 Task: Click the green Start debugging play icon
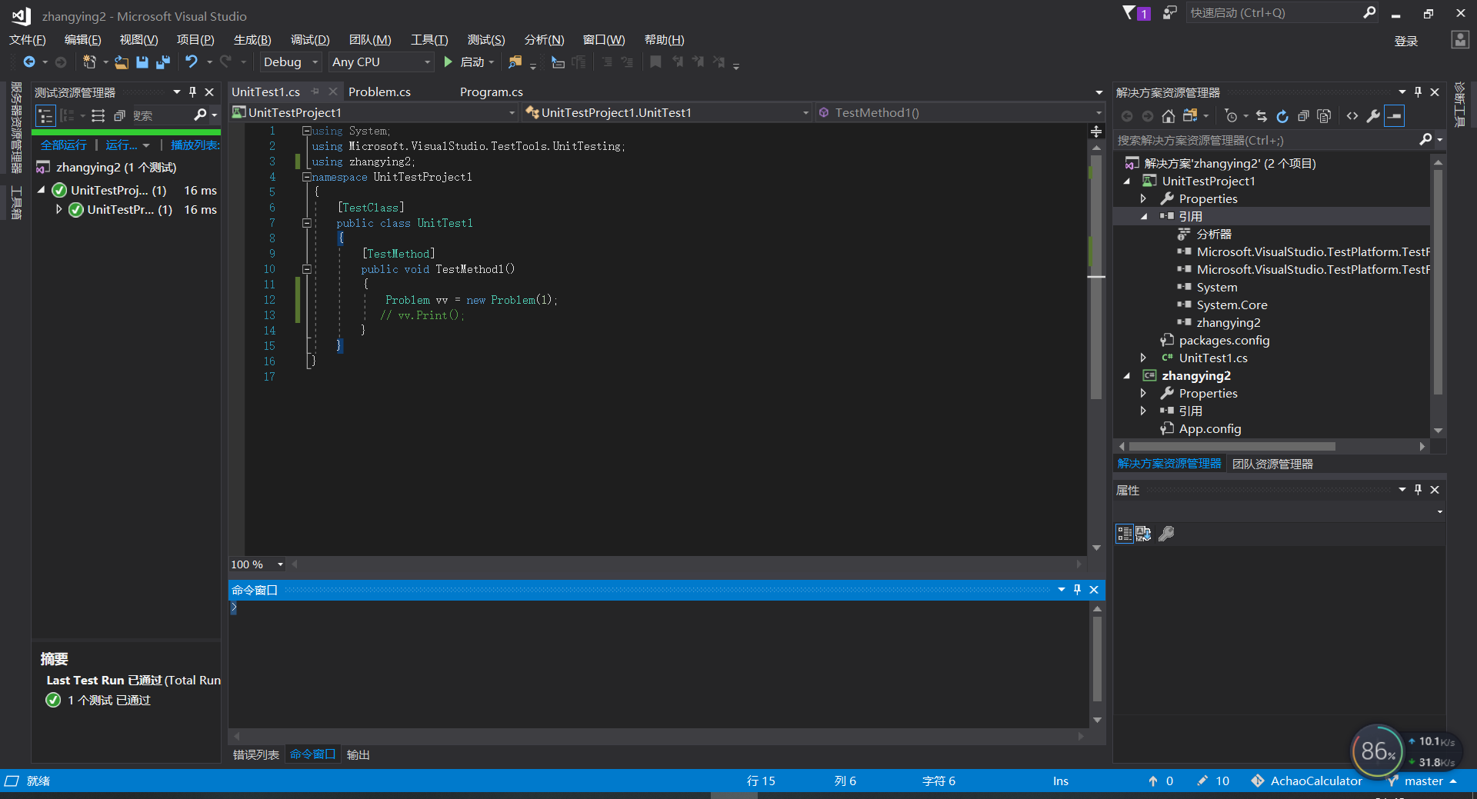448,62
